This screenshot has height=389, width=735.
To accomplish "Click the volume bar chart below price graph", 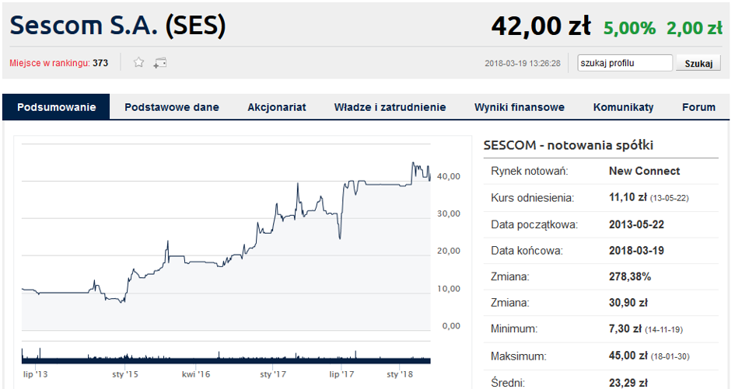I will click(226, 356).
